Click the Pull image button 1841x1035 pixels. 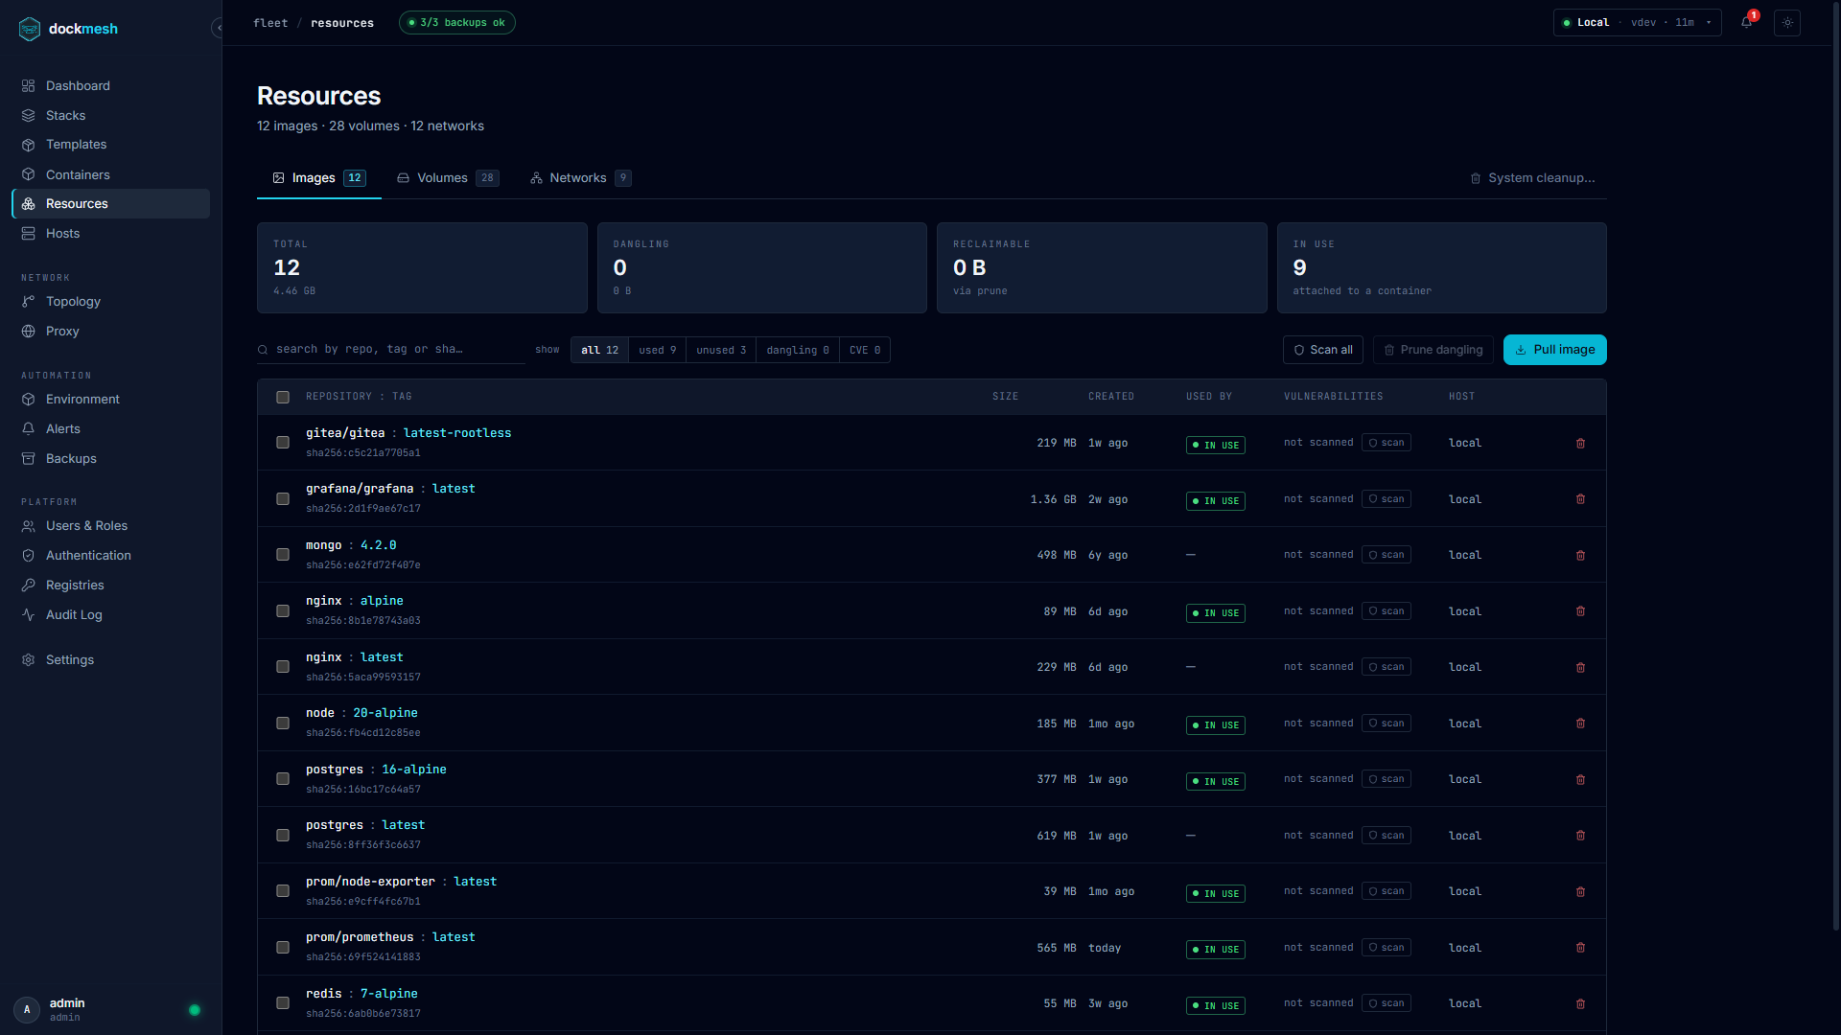coord(1554,350)
